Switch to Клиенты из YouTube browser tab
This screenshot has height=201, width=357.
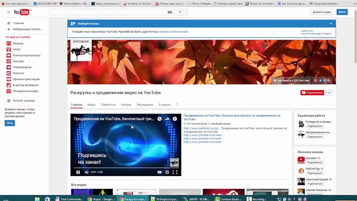pyautogui.click(x=138, y=4)
